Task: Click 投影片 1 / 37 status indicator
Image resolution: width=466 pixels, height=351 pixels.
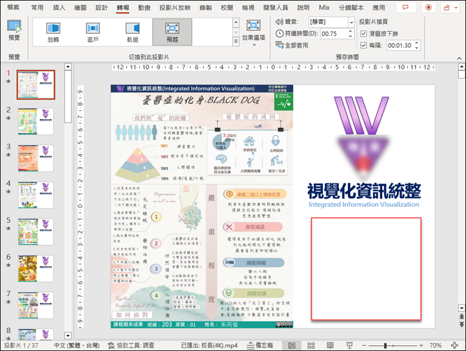Action: tap(21, 345)
